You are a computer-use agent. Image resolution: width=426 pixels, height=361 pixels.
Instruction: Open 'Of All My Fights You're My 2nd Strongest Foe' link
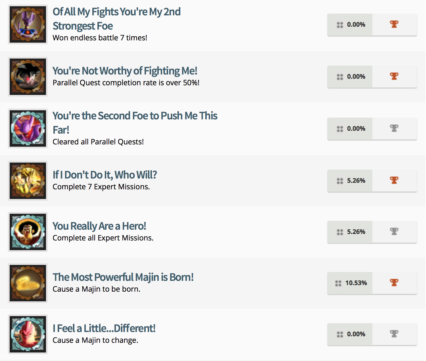(116, 19)
